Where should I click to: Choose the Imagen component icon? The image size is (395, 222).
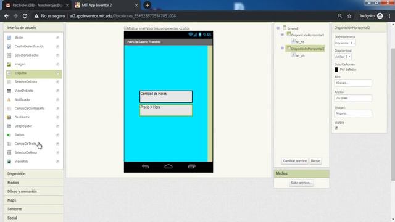point(9,64)
